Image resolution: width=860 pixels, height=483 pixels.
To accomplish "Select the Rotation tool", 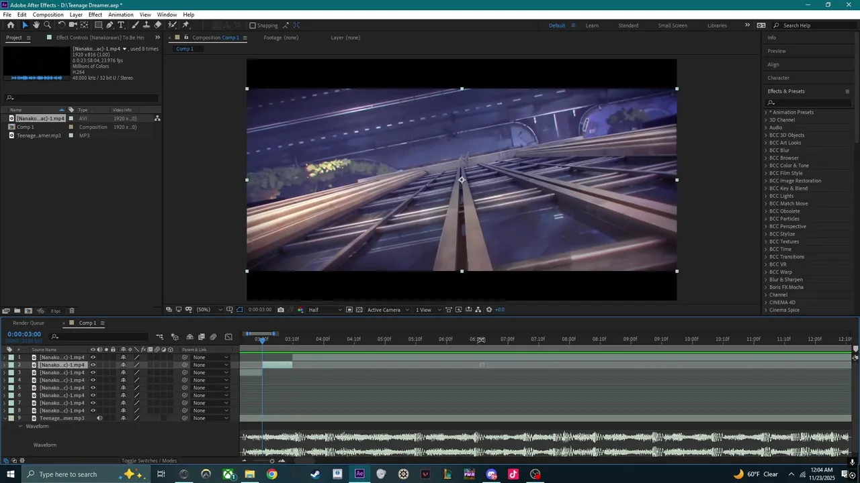I will [x=61, y=25].
